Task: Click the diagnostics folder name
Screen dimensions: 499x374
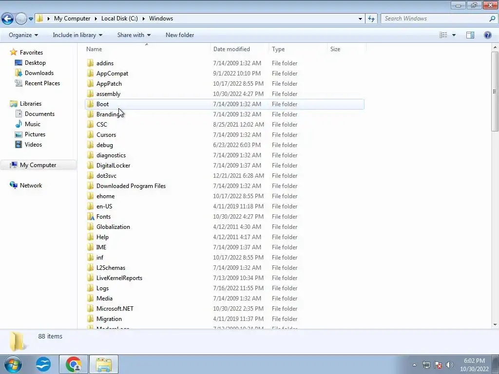Action: click(x=111, y=155)
